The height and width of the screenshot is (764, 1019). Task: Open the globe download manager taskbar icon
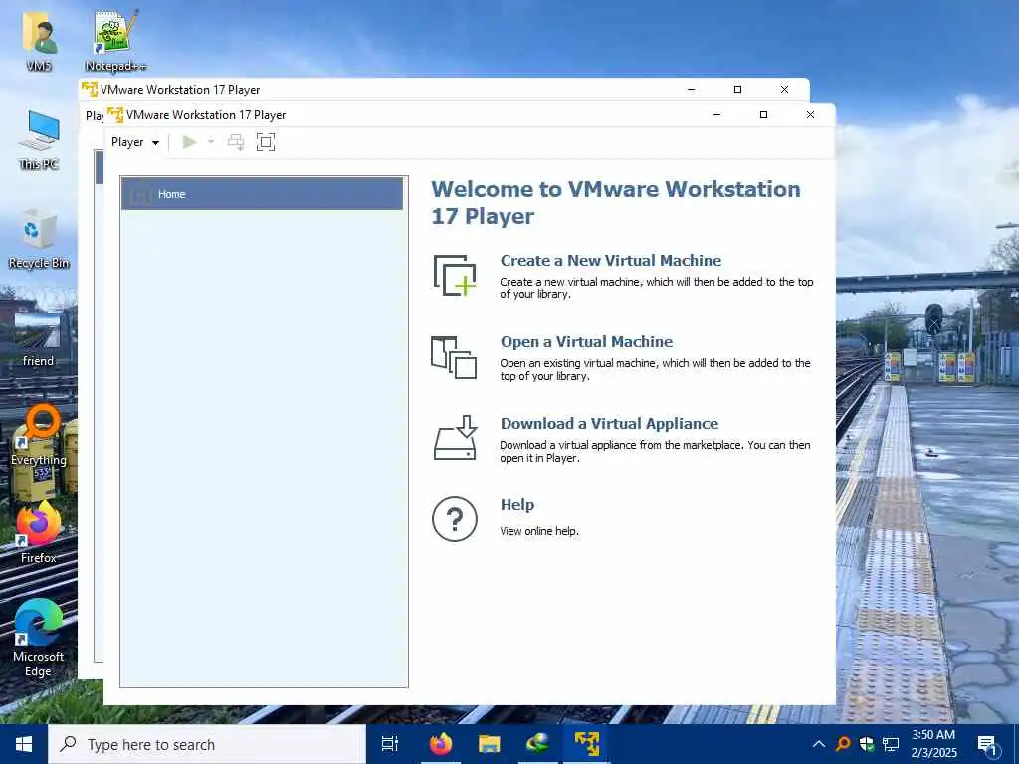click(538, 744)
